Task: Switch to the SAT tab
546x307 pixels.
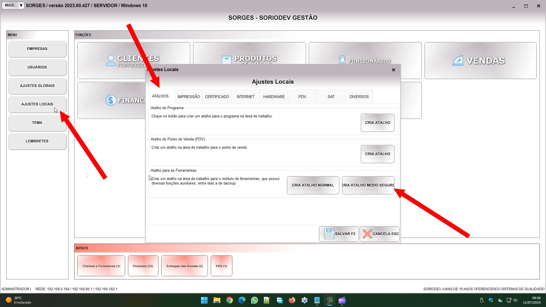Action: [331, 97]
